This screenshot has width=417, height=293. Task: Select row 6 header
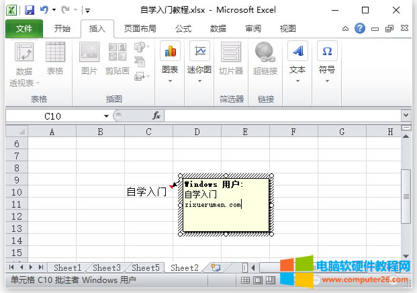click(x=17, y=144)
